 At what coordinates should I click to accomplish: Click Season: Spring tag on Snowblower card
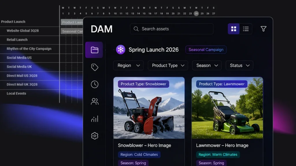[133, 163]
